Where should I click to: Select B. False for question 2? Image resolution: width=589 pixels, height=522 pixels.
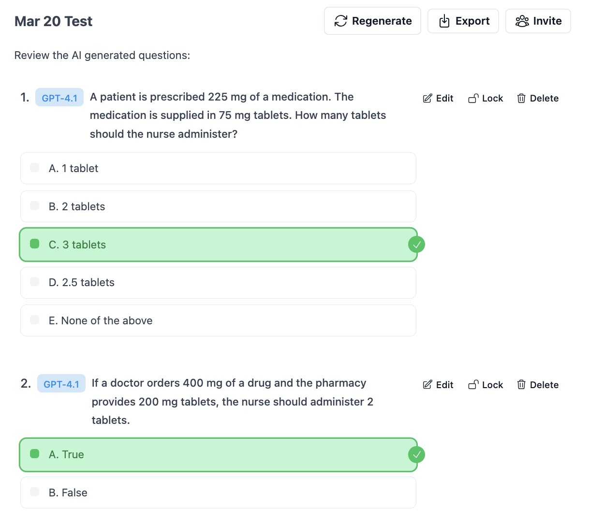pyautogui.click(x=218, y=493)
